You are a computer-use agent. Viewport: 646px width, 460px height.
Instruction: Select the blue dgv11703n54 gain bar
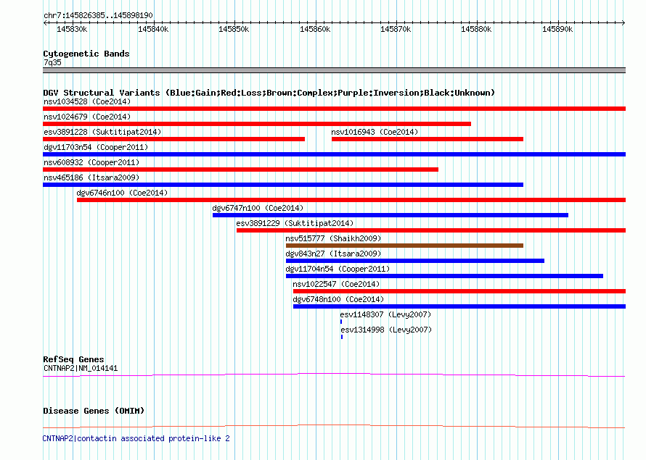tap(334, 154)
